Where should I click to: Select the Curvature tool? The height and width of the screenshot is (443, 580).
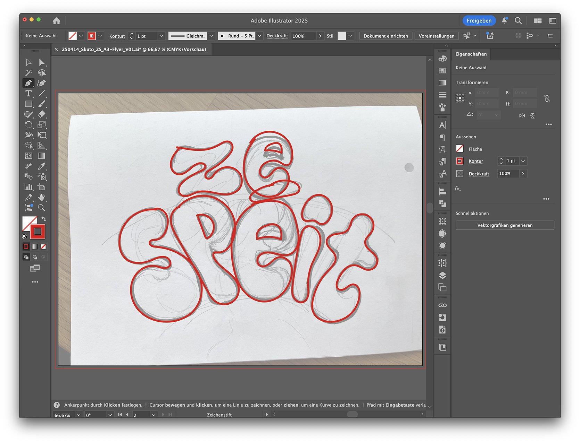pyautogui.click(x=42, y=83)
